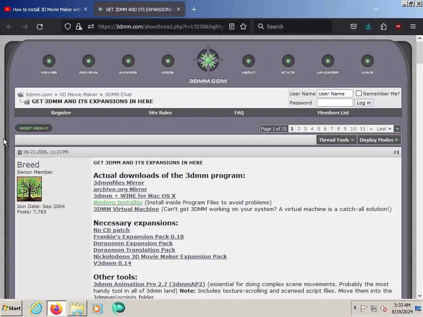Screen dimensions: 423x317
Task: Open the Movies navigation orb
Action: click(x=49, y=61)
